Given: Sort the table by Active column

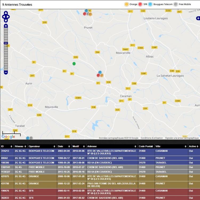Looking at the screenshot, I should (x=194, y=146).
